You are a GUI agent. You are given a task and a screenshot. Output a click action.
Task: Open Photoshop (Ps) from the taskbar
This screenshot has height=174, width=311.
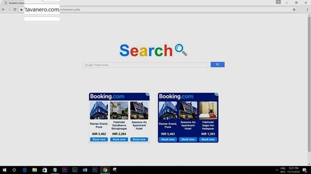click(x=95, y=170)
